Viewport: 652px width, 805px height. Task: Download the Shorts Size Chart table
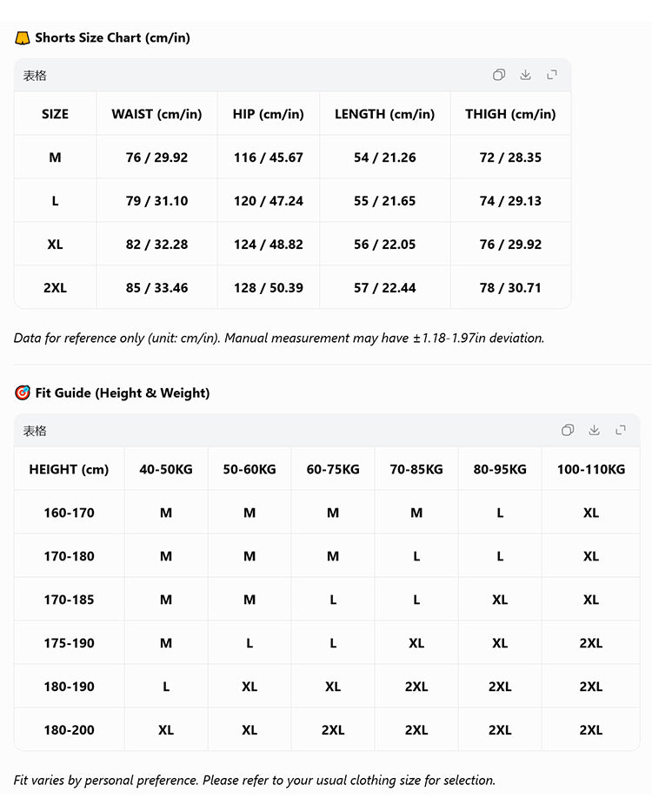525,75
